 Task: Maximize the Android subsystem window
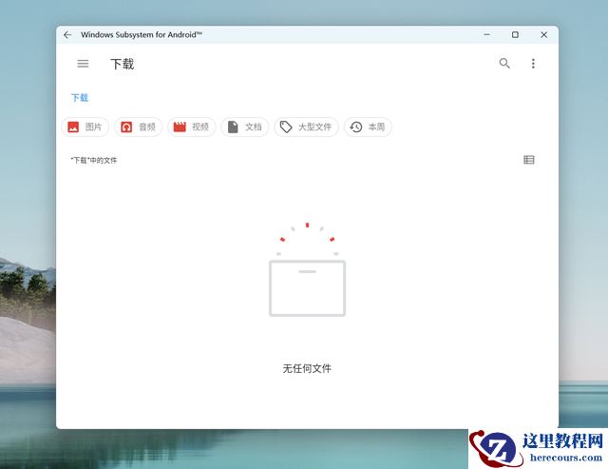pos(515,34)
